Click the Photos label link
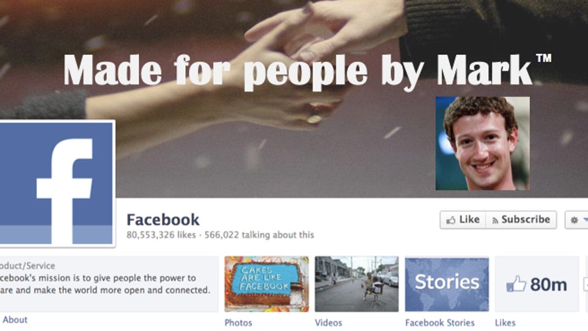This screenshot has width=588, height=331. [238, 323]
